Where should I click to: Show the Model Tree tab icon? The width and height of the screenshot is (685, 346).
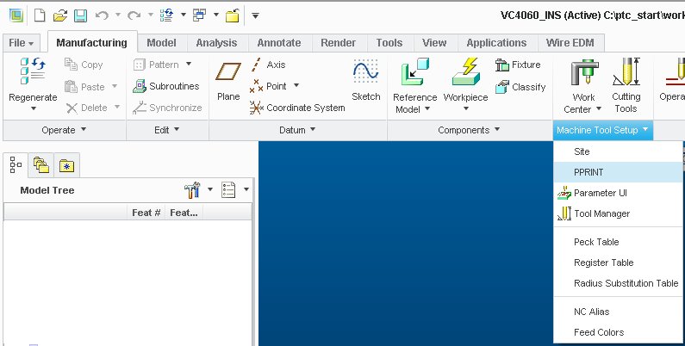[16, 165]
